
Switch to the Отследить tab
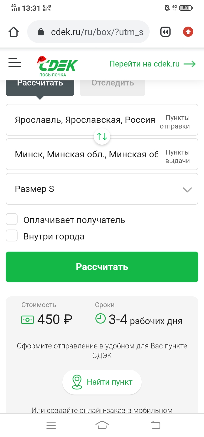click(x=112, y=85)
